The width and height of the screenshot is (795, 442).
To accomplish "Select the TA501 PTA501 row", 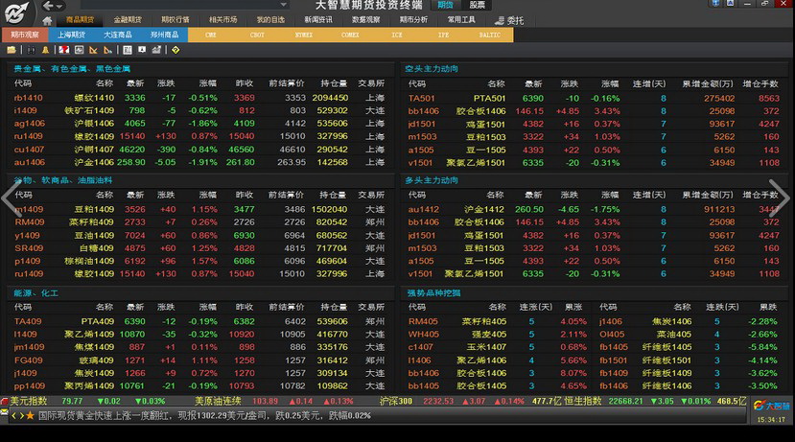I will pos(595,99).
